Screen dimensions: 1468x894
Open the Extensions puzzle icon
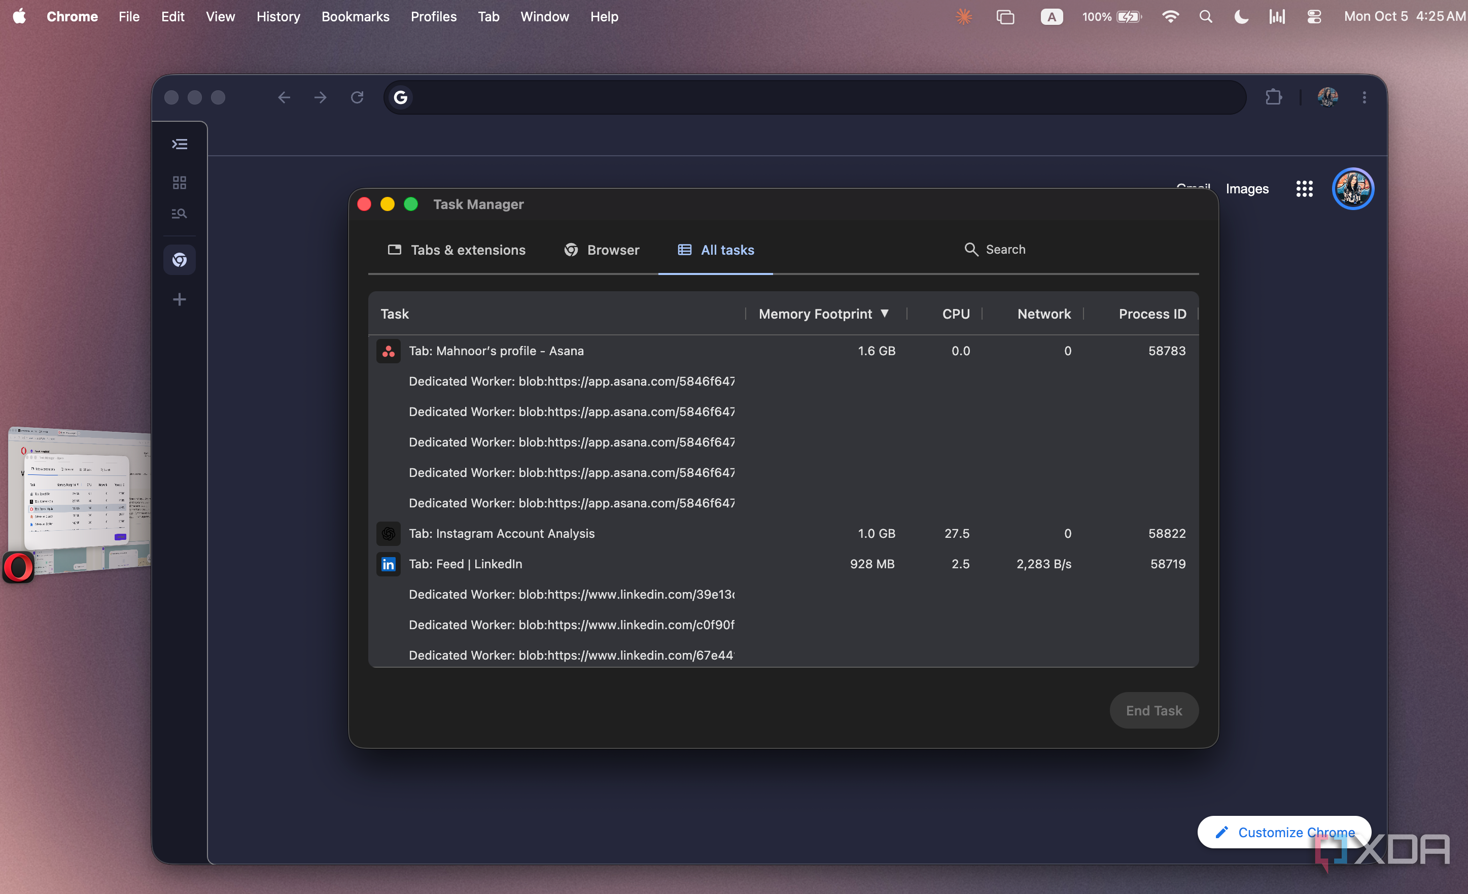[x=1273, y=97]
